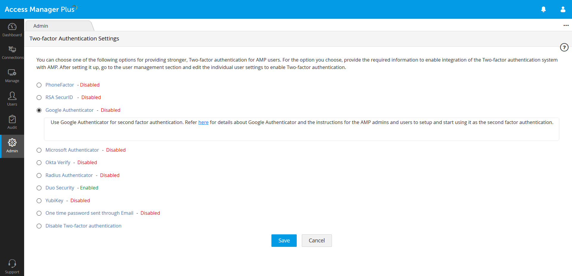Image resolution: width=572 pixels, height=276 pixels.
Task: Click the Access Manager Plus logo
Action: point(41,9)
